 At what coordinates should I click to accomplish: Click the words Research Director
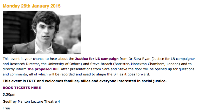25,64
